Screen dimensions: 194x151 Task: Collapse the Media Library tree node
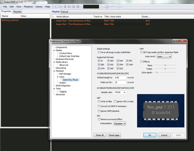(x=54, y=62)
